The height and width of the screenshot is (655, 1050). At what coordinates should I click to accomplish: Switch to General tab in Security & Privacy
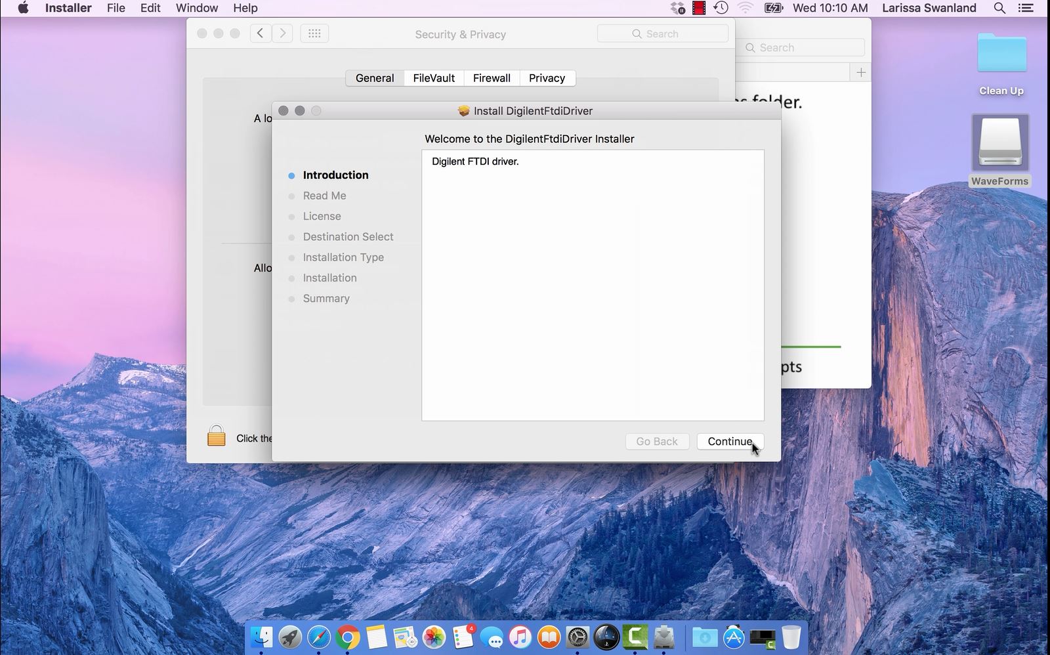click(x=375, y=78)
